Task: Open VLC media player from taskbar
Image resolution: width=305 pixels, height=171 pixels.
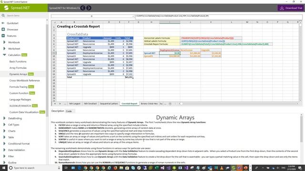Action: coord(222,168)
